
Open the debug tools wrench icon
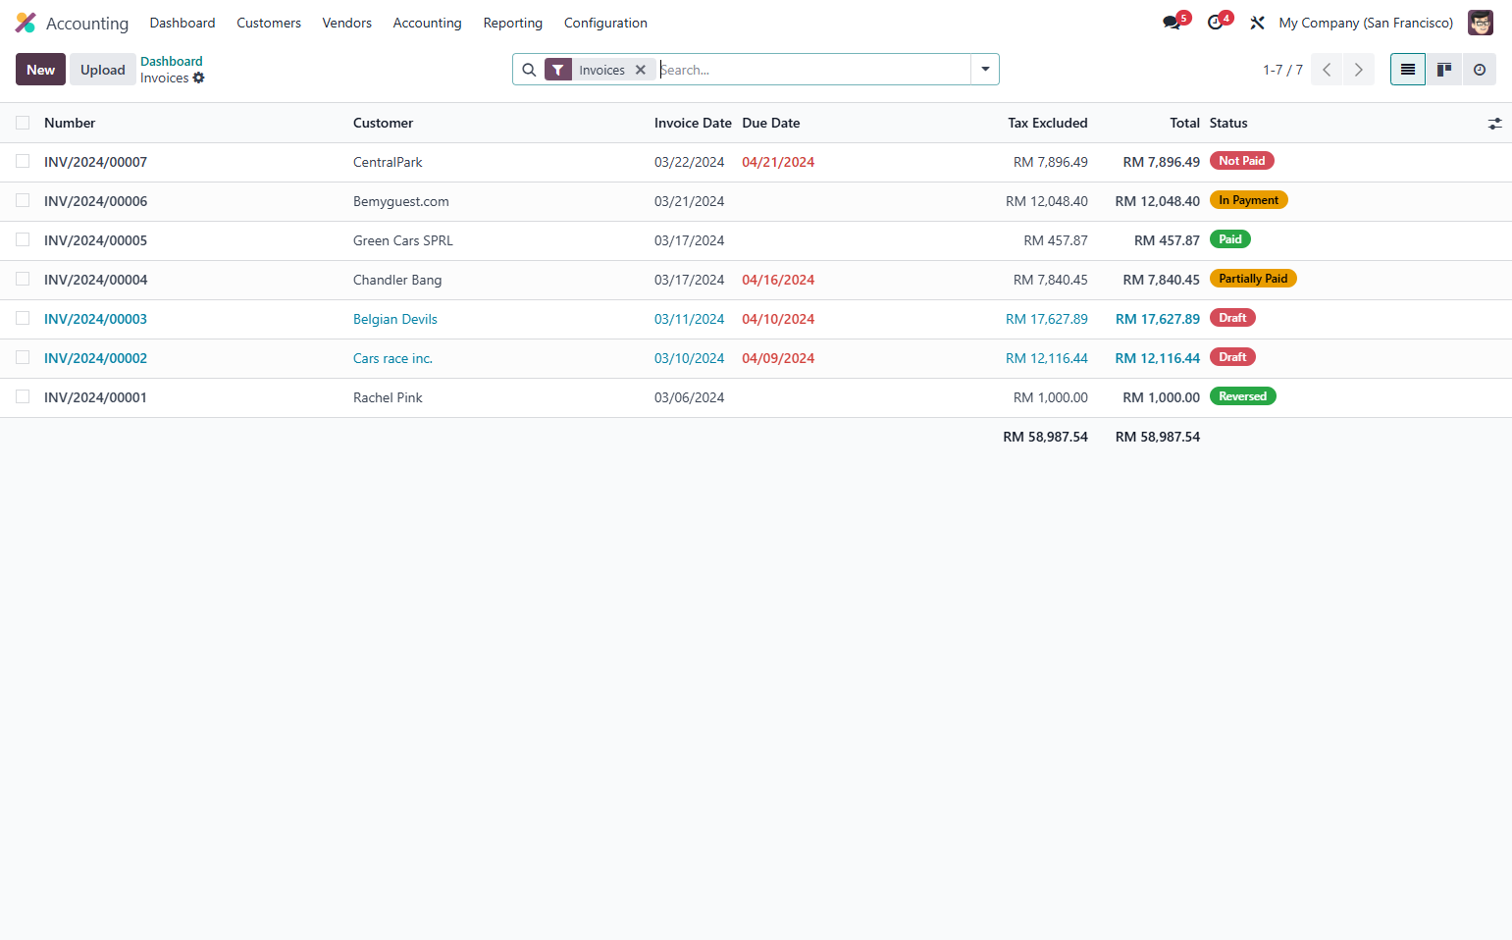[x=1257, y=23]
